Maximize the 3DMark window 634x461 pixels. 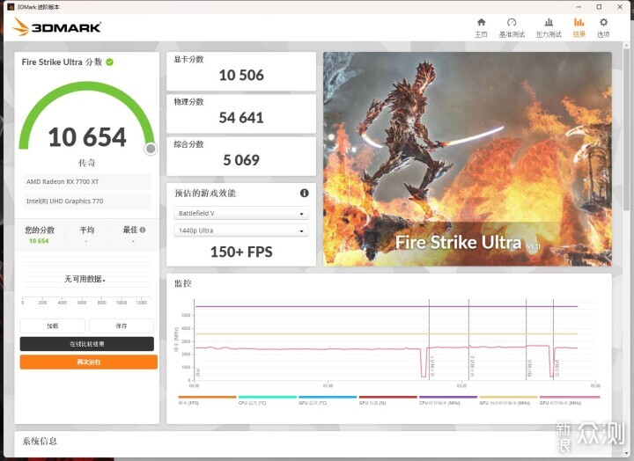coord(600,7)
